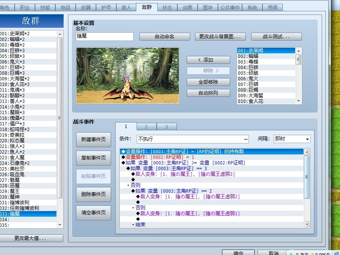Click the 确定 button
The image size is (340, 255).
point(238,253)
